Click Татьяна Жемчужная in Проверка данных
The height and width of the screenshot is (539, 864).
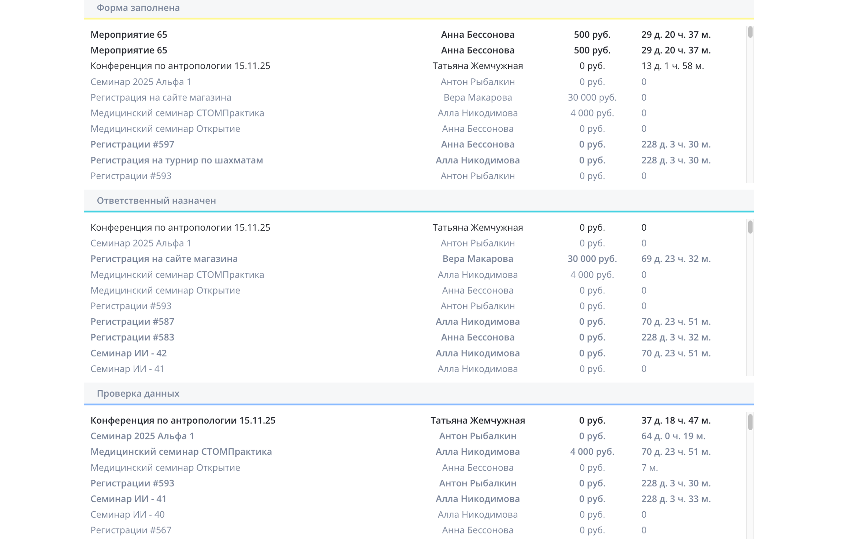477,420
